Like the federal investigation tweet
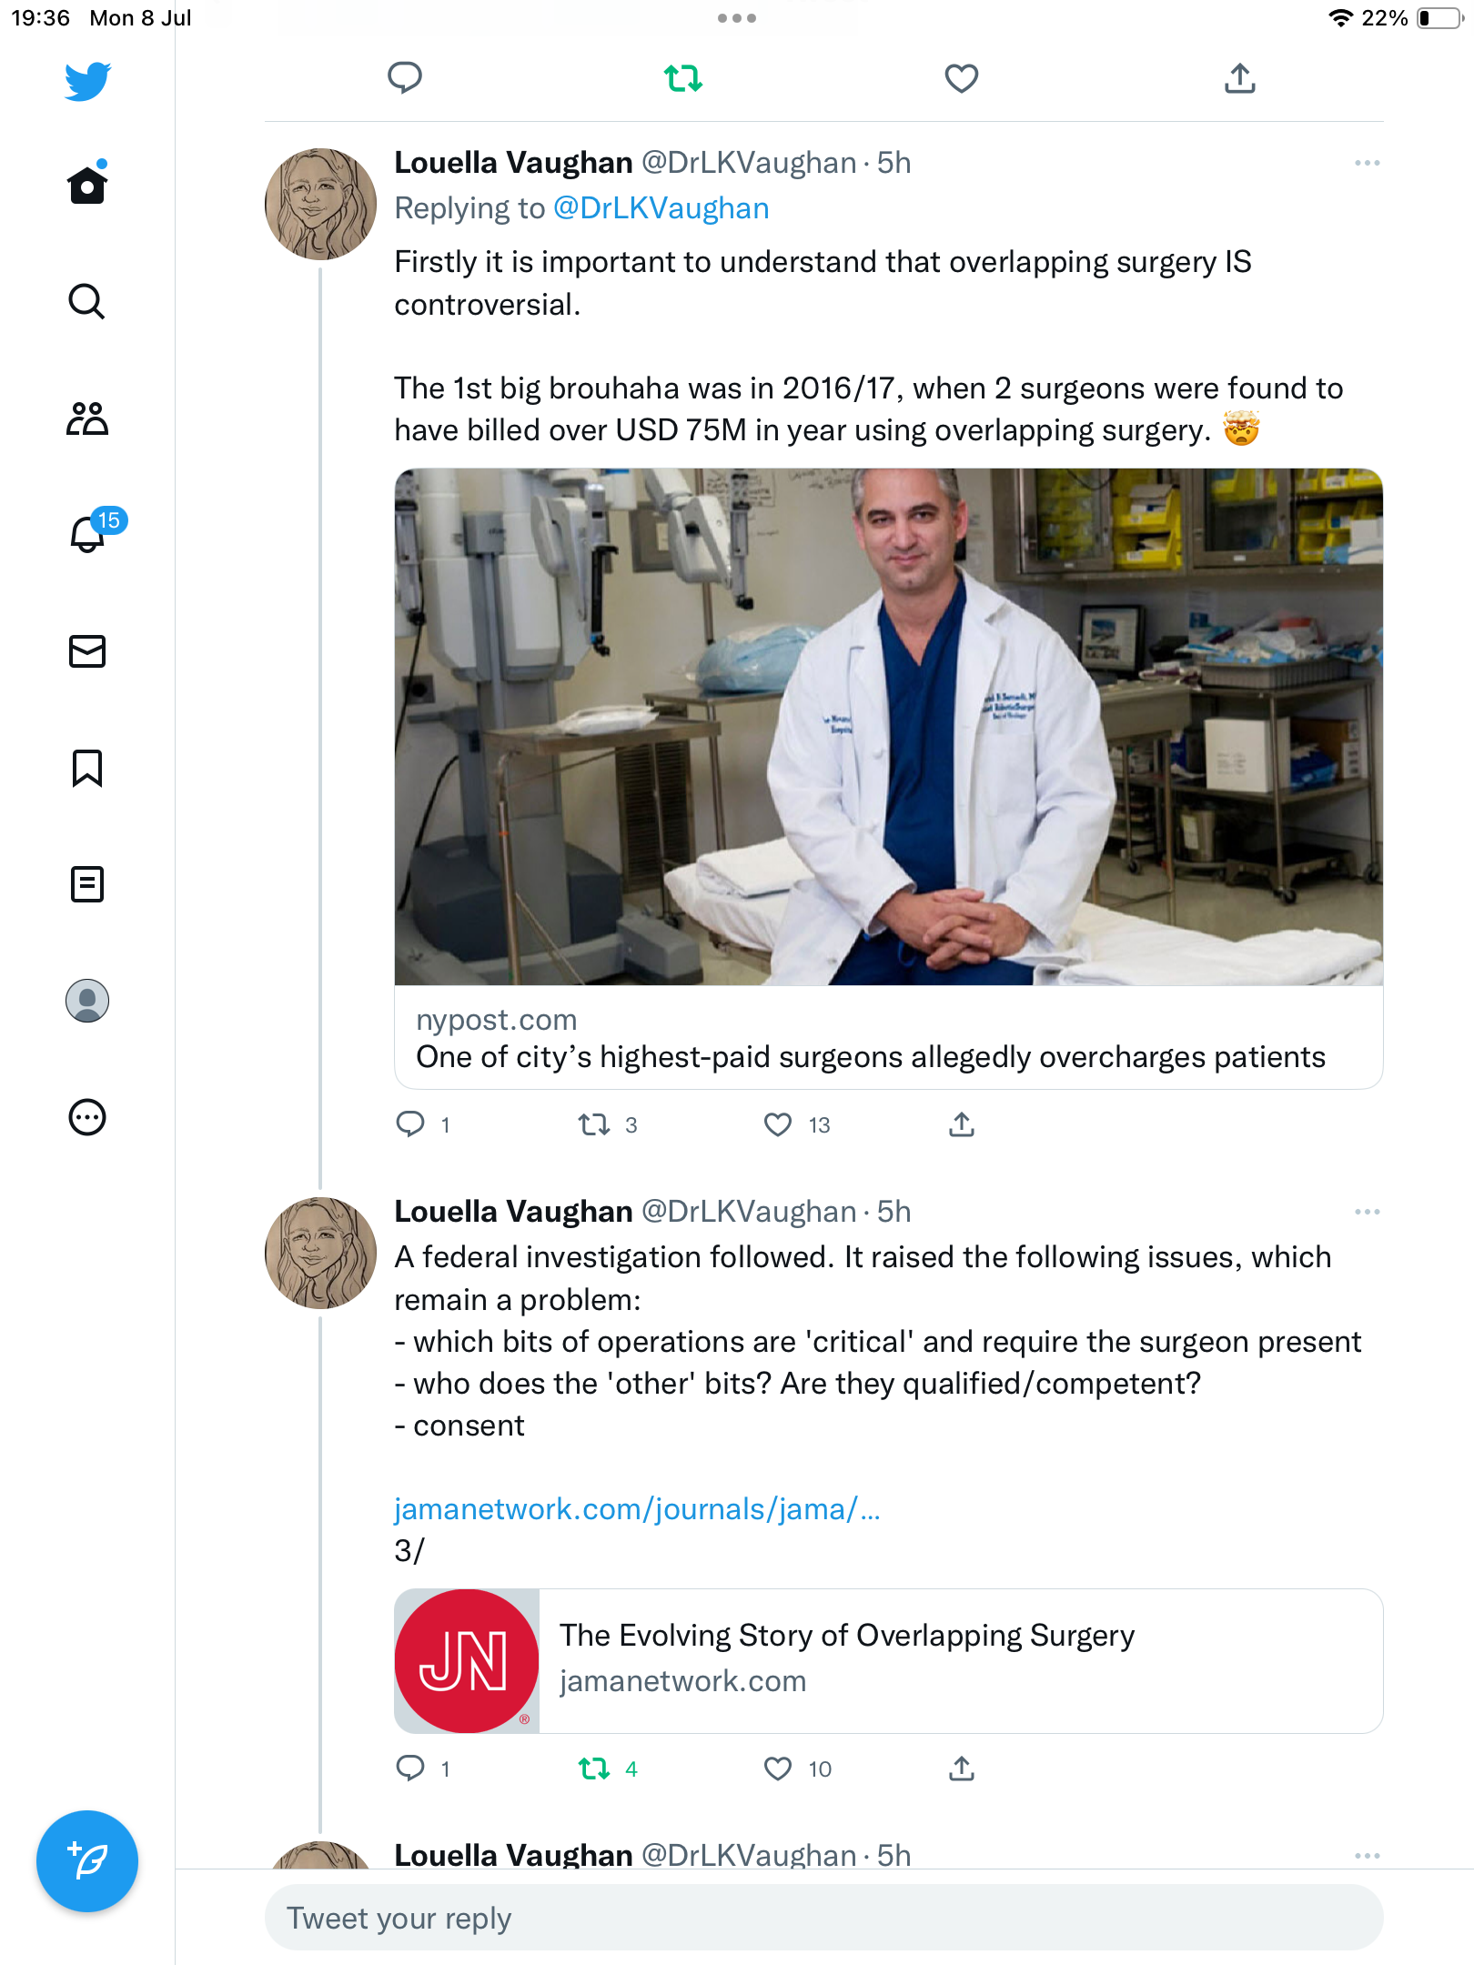This screenshot has height=1965, width=1474. pos(778,1768)
